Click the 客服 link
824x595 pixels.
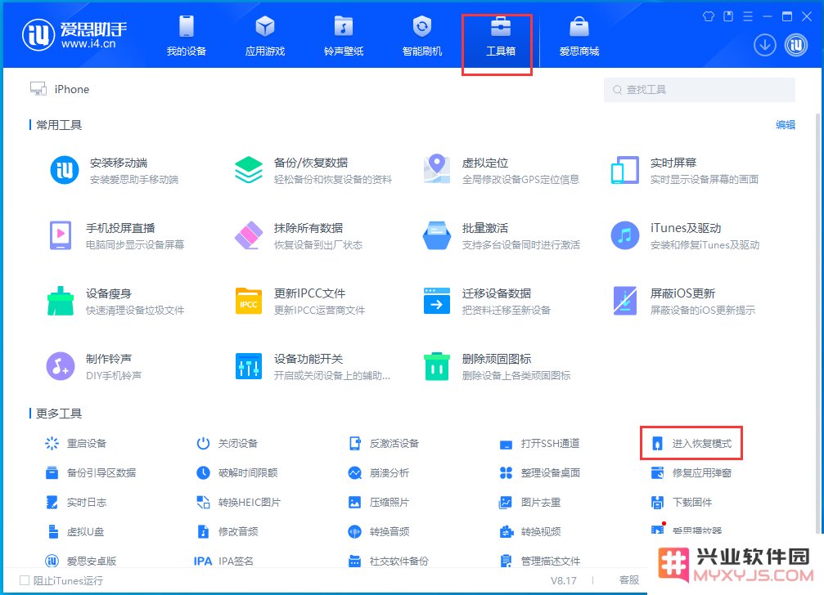[x=629, y=580]
